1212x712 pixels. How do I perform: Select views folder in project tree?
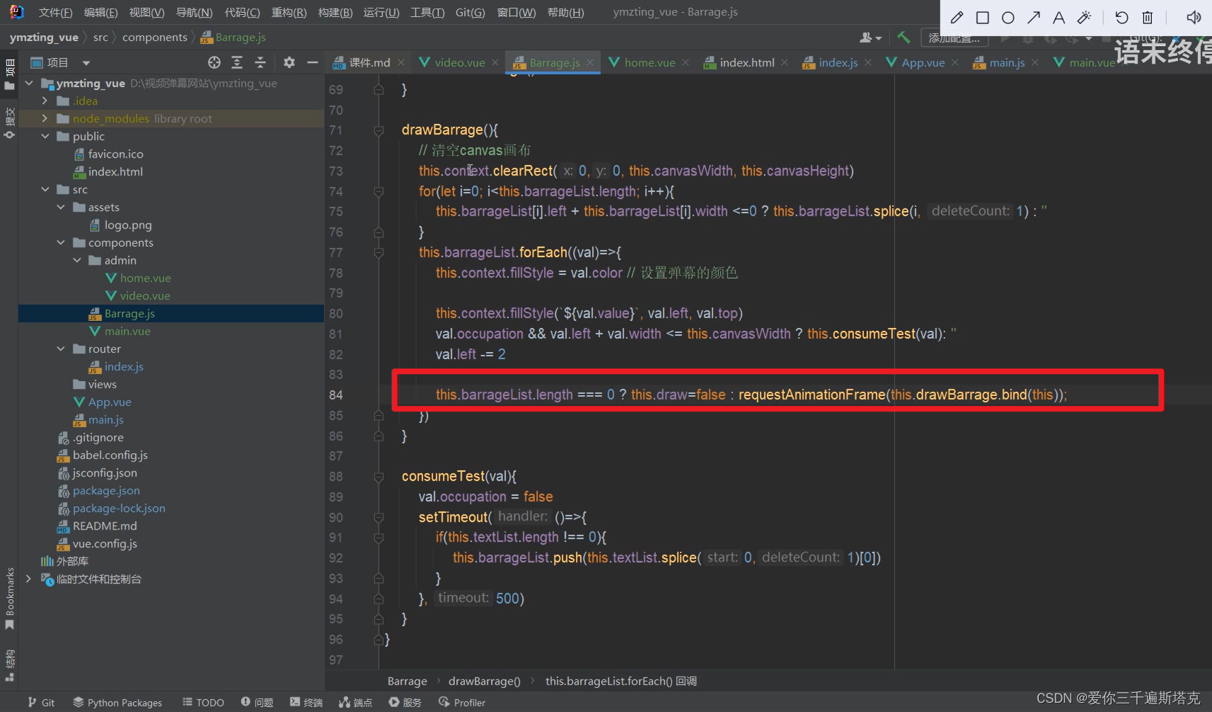pos(102,385)
